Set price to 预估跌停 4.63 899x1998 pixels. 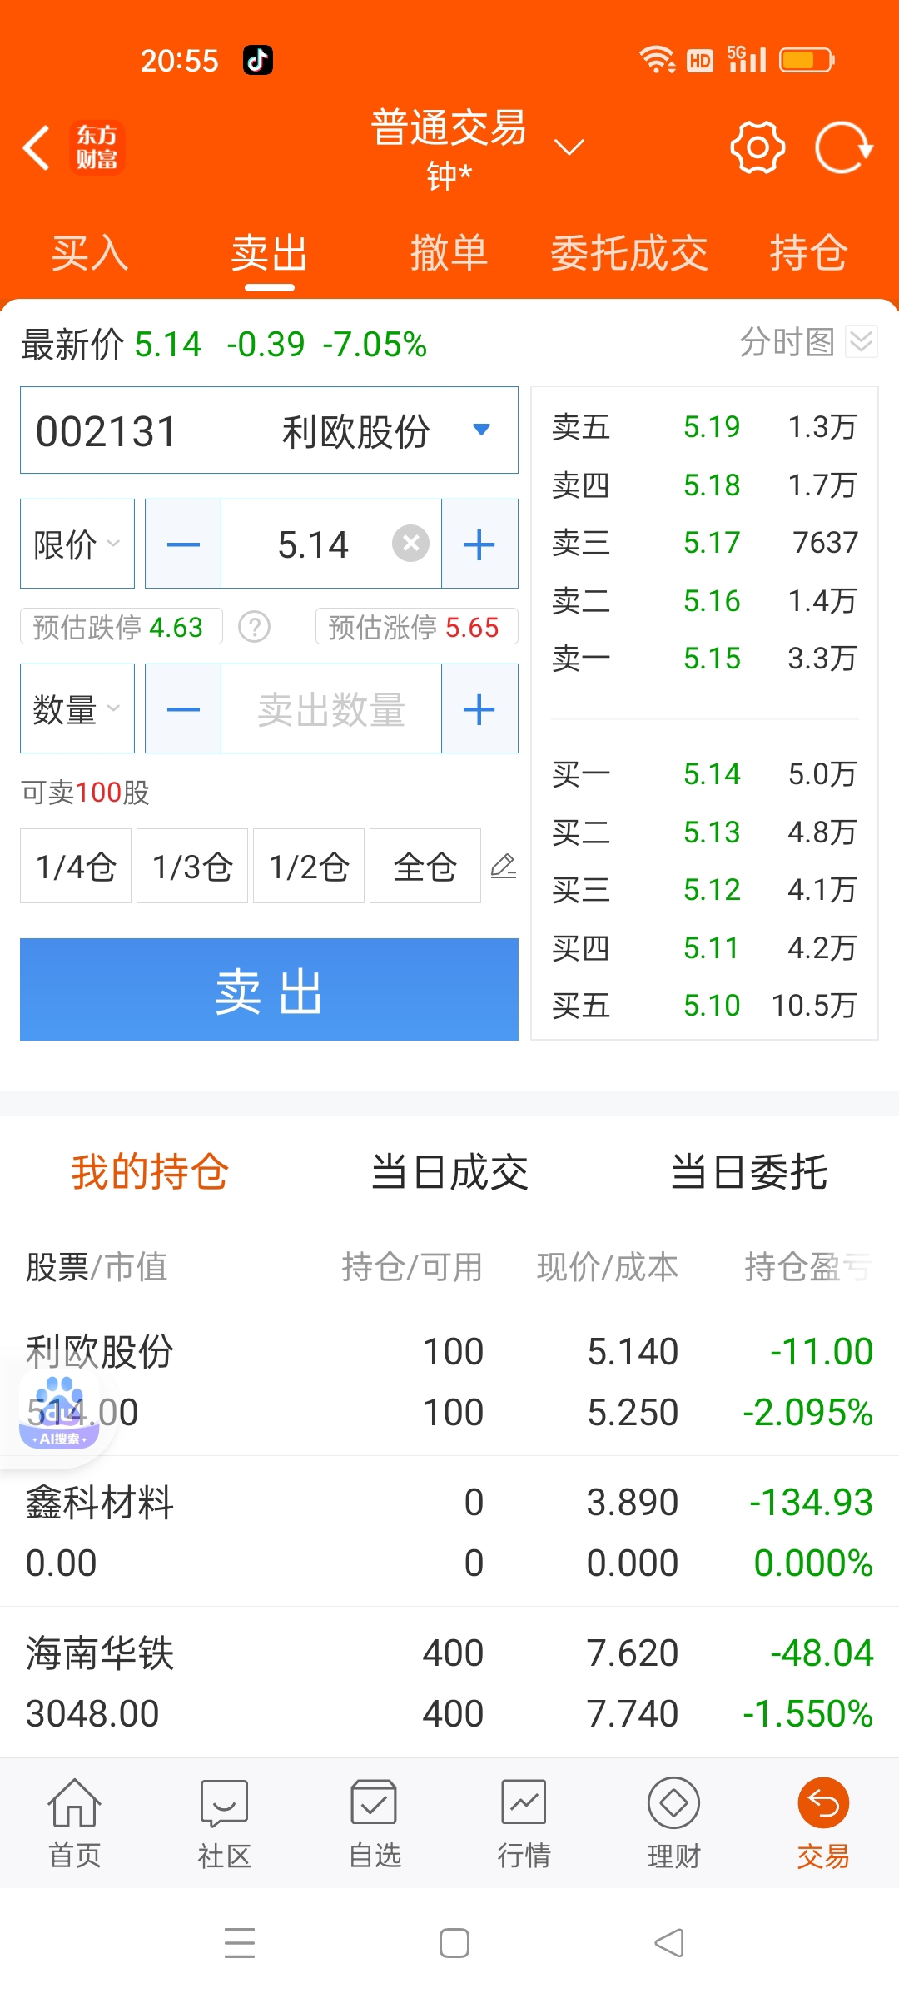pos(122,626)
